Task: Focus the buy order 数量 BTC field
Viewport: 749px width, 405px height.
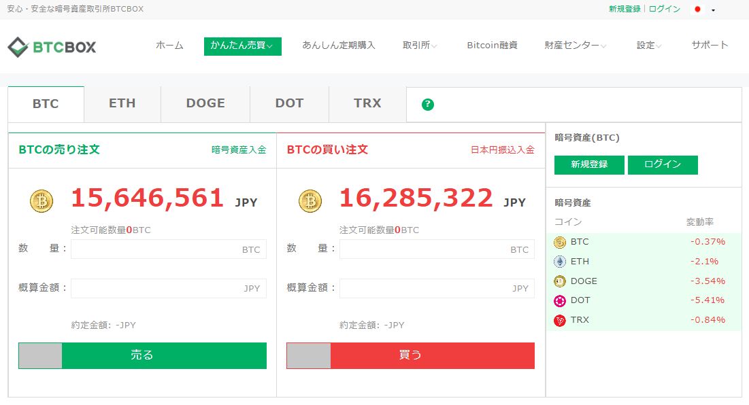Action: pos(437,249)
